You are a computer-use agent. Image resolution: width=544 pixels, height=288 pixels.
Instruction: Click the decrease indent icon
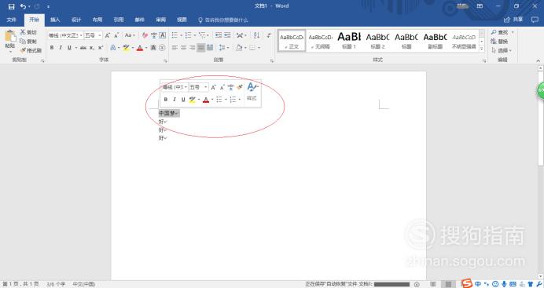(219, 35)
